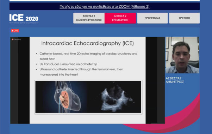Viewport: 212px width, 134px height.
Task: Click the left black bar of the video
Action: (x=20, y=80)
